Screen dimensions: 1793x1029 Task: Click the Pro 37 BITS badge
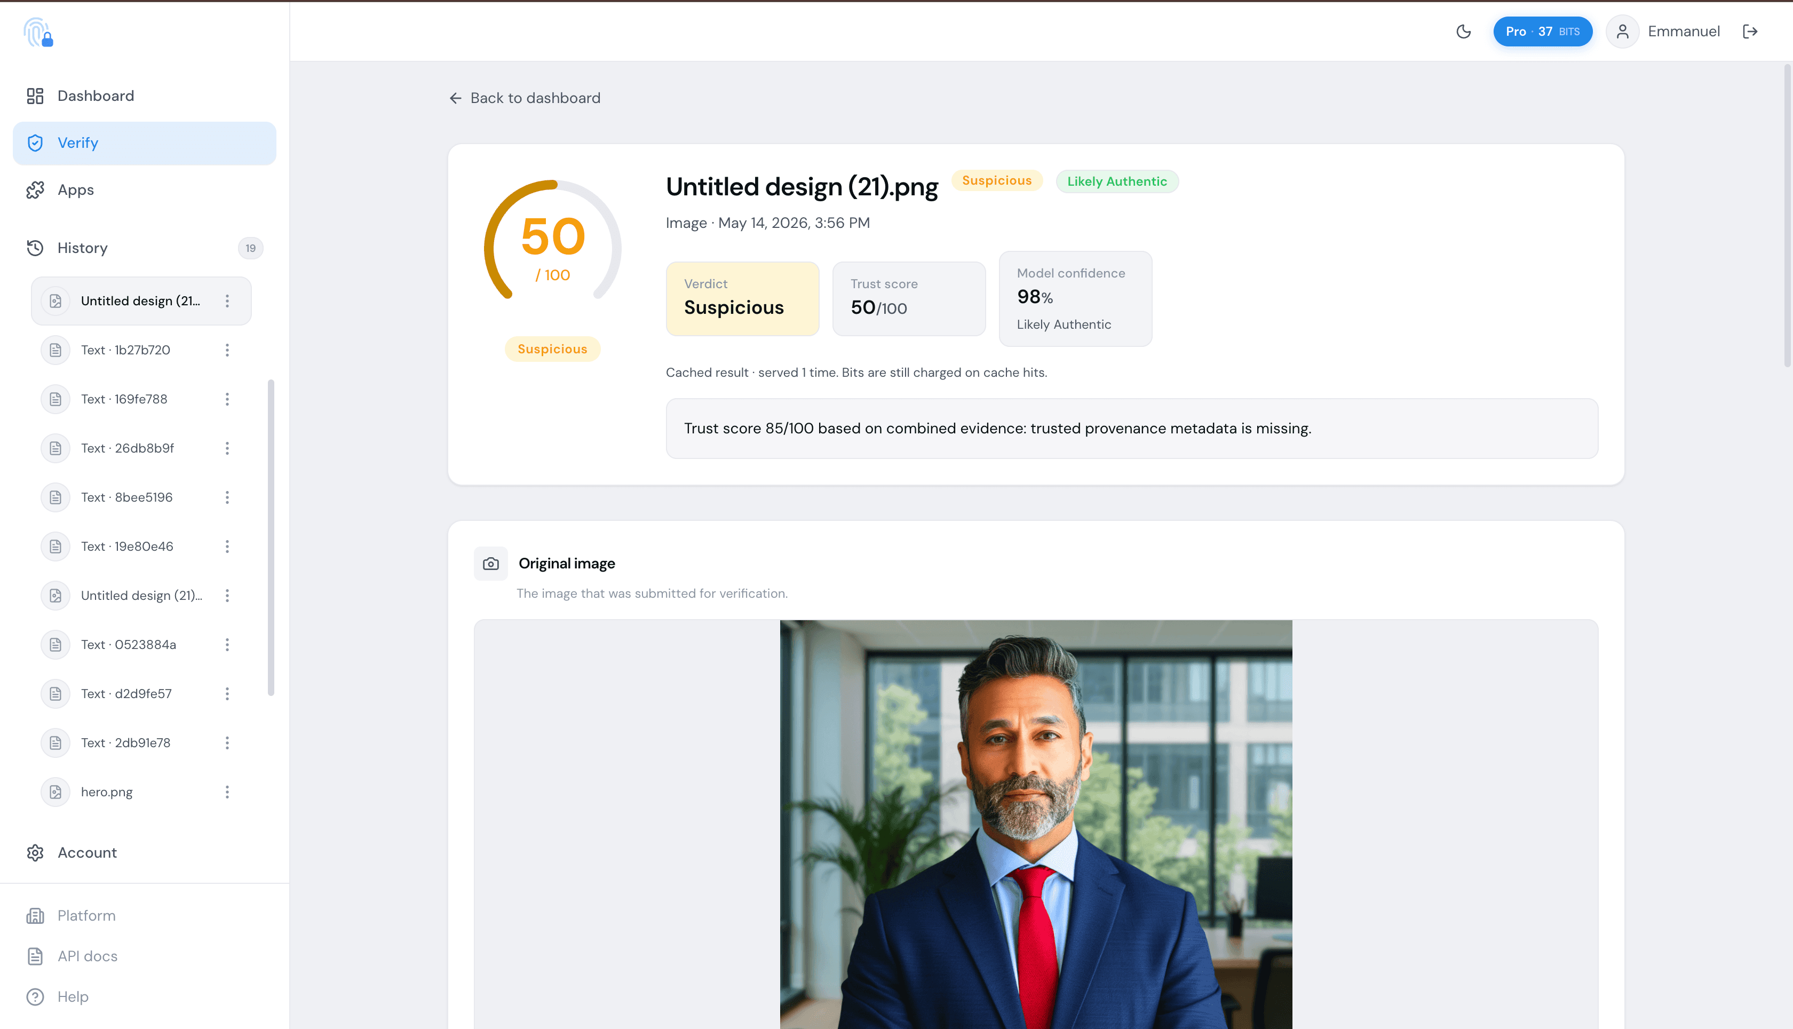click(1542, 32)
